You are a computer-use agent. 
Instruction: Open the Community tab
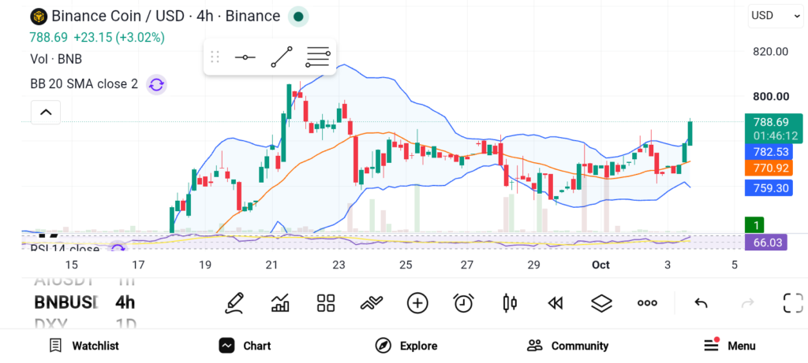(x=567, y=346)
